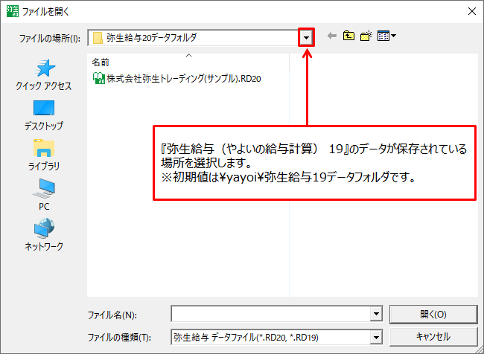Open the view menu icon
Screen dimensions: 484x354
(386, 36)
